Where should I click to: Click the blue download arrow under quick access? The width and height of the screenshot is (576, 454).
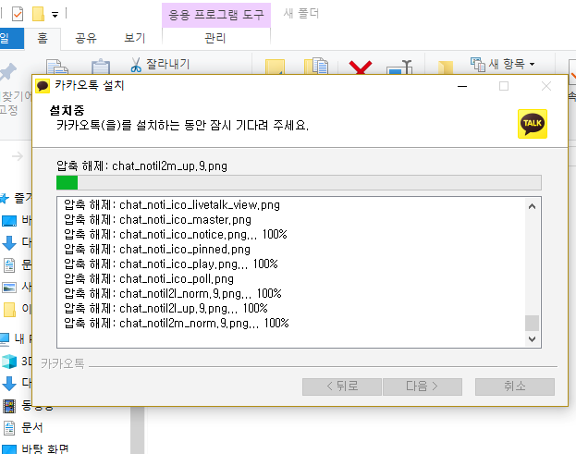(x=9, y=242)
